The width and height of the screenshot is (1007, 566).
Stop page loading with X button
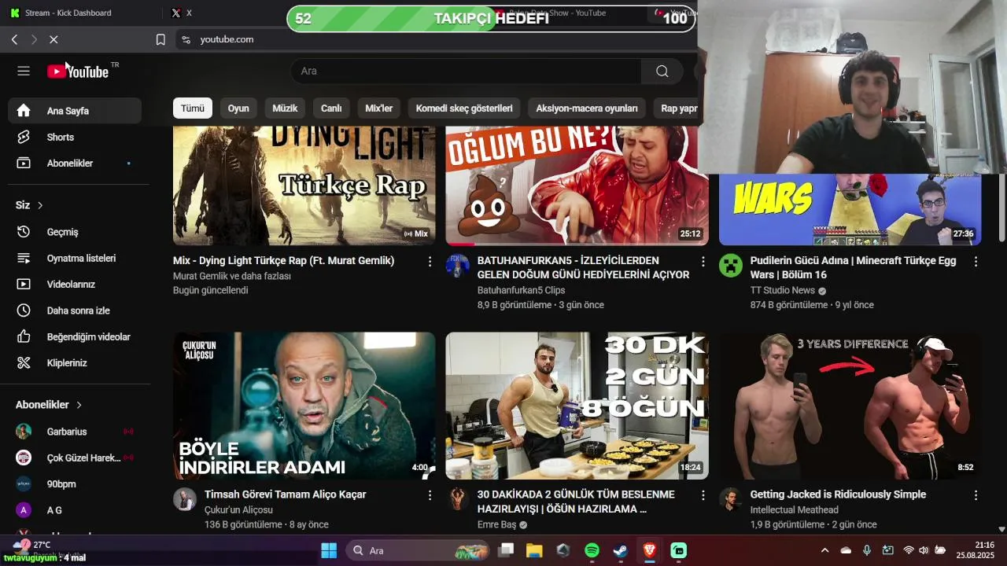[53, 39]
